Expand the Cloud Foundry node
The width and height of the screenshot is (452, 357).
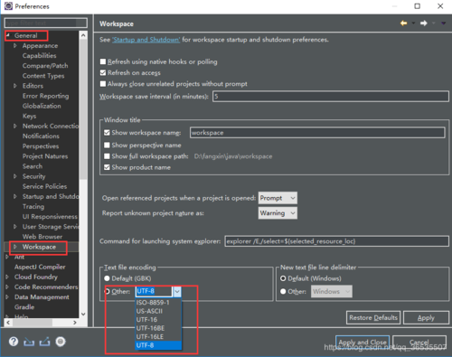[7, 277]
